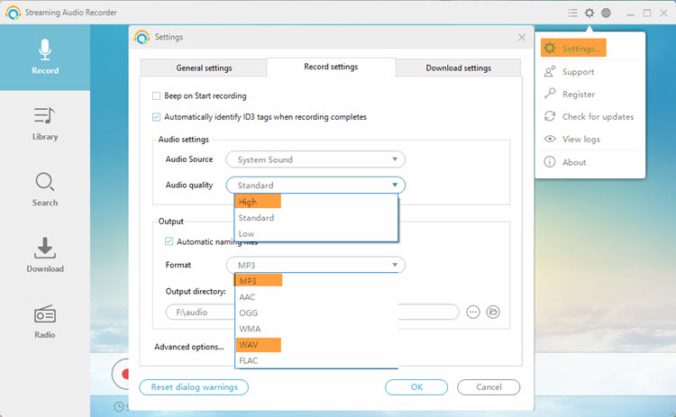This screenshot has height=417, width=676.
Task: Click the browse ellipsis button for output directory
Action: tap(472, 313)
